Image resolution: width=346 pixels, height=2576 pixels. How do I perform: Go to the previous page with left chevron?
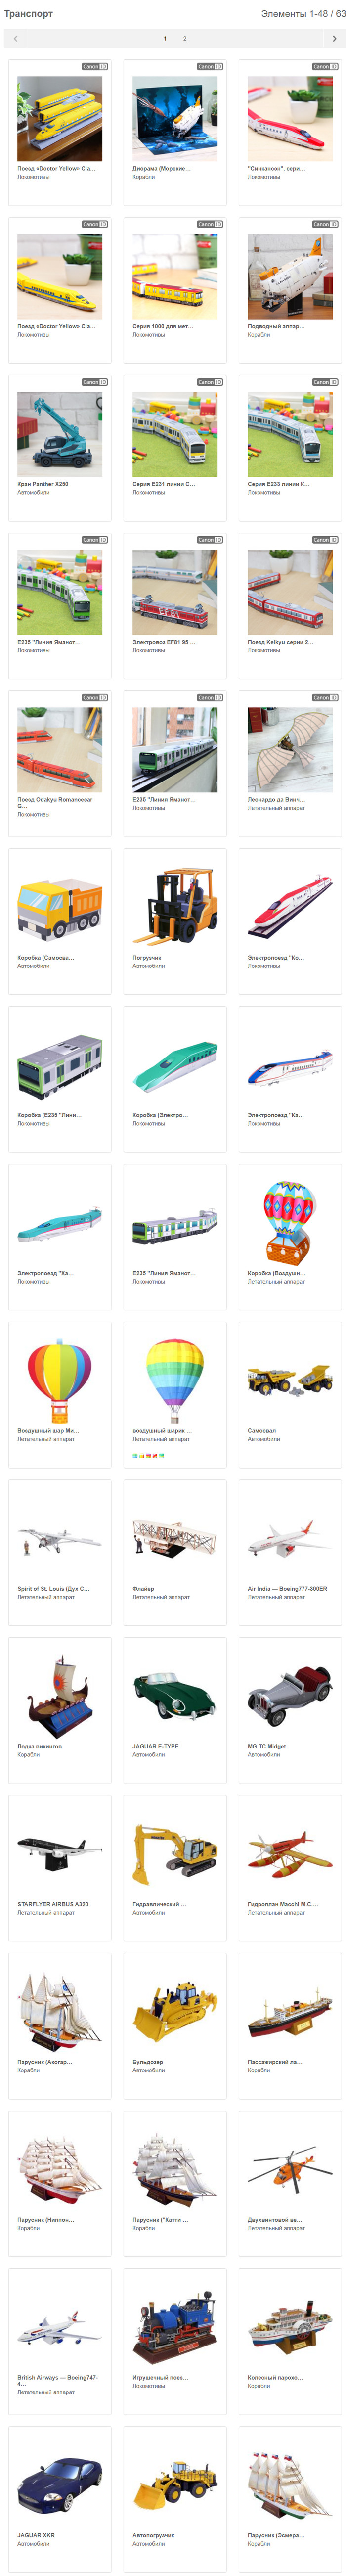(x=15, y=39)
